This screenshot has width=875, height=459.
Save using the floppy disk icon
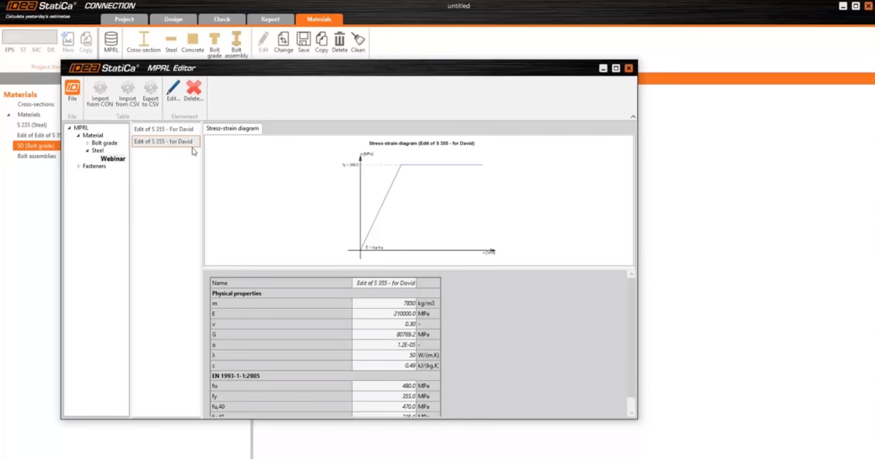[x=303, y=42]
